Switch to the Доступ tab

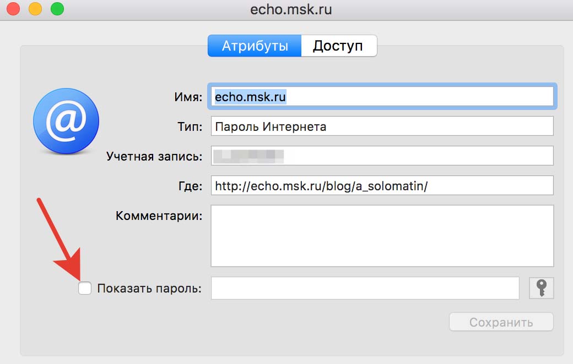pyautogui.click(x=338, y=46)
